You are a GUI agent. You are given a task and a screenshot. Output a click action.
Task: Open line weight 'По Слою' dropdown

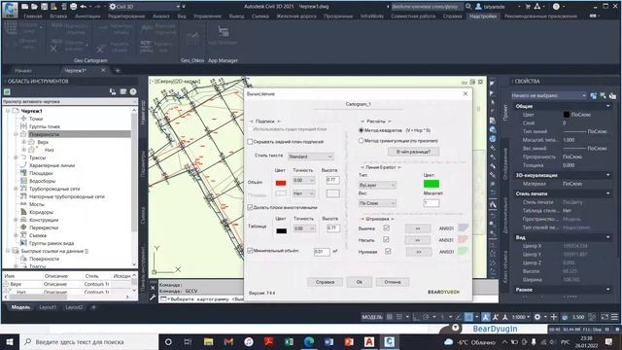[x=377, y=203]
